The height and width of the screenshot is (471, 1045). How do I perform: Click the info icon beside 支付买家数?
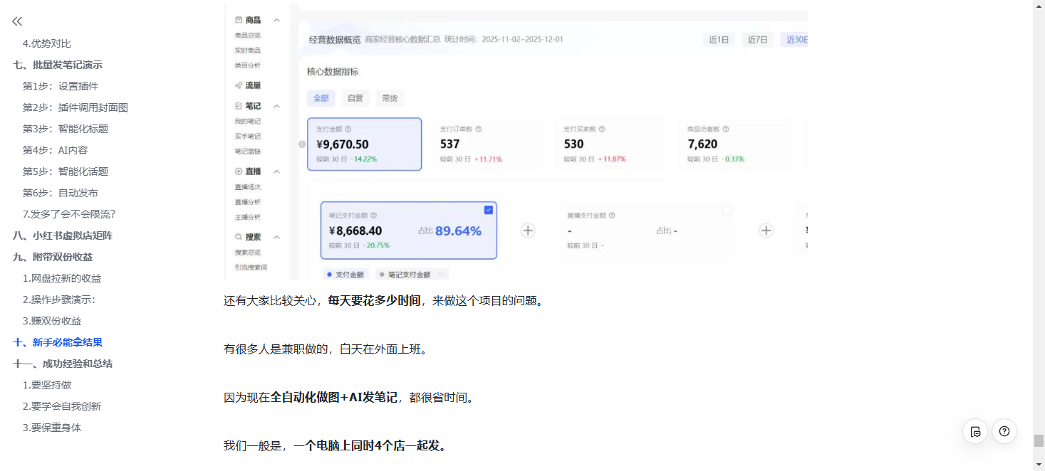tap(602, 129)
